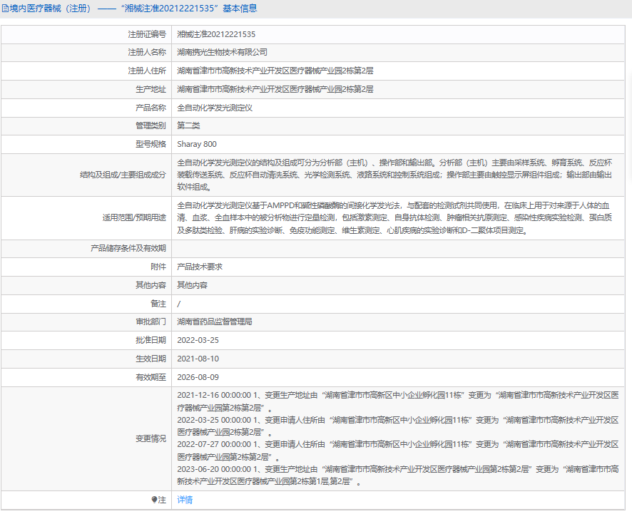This screenshot has height=514, width=632.
Task: Click the 生产地址 address value
Action: coord(275,89)
